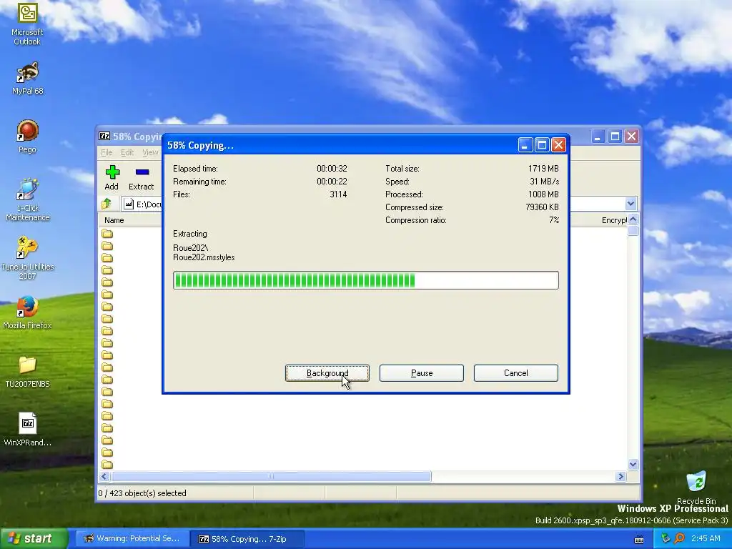Image resolution: width=732 pixels, height=549 pixels.
Task: Click the vertical scrollbar up arrow
Action: point(633,219)
